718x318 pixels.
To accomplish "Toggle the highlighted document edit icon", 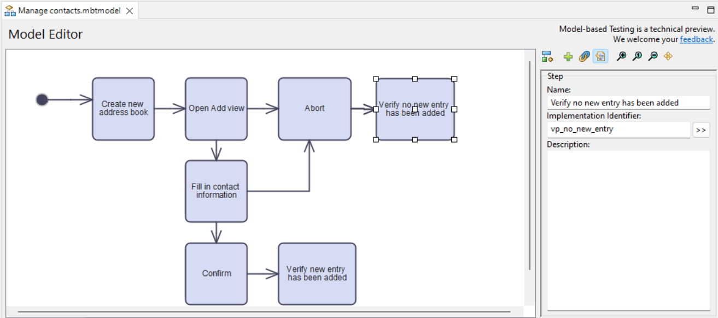I will (x=600, y=56).
